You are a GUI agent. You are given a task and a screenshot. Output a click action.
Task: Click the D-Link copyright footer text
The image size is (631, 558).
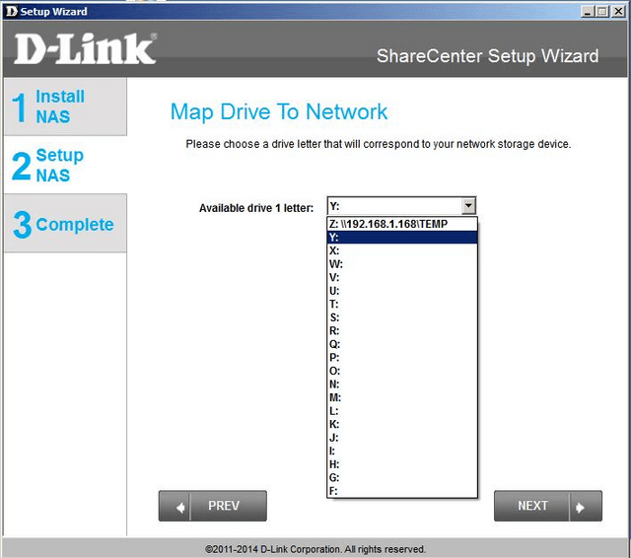(x=315, y=549)
